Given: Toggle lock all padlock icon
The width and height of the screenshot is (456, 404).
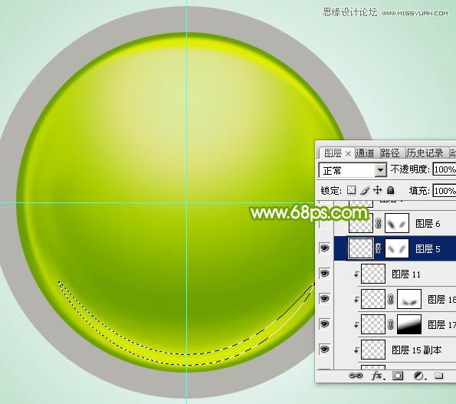Looking at the screenshot, I should 391,190.
